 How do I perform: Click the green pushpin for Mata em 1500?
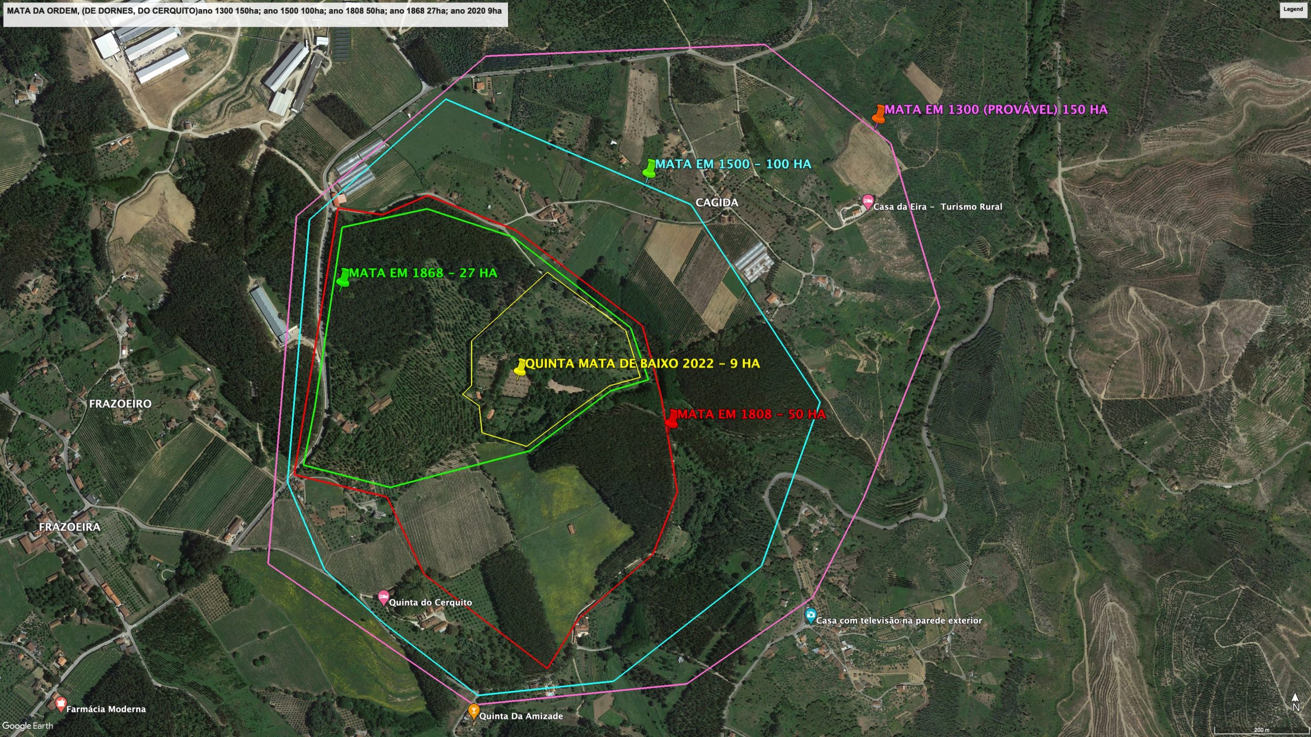click(x=649, y=169)
